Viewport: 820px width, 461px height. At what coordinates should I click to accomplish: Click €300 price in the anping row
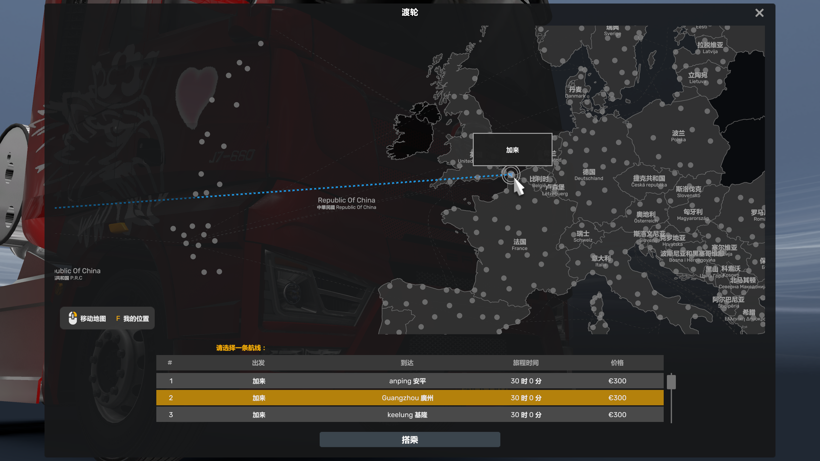coord(617,381)
